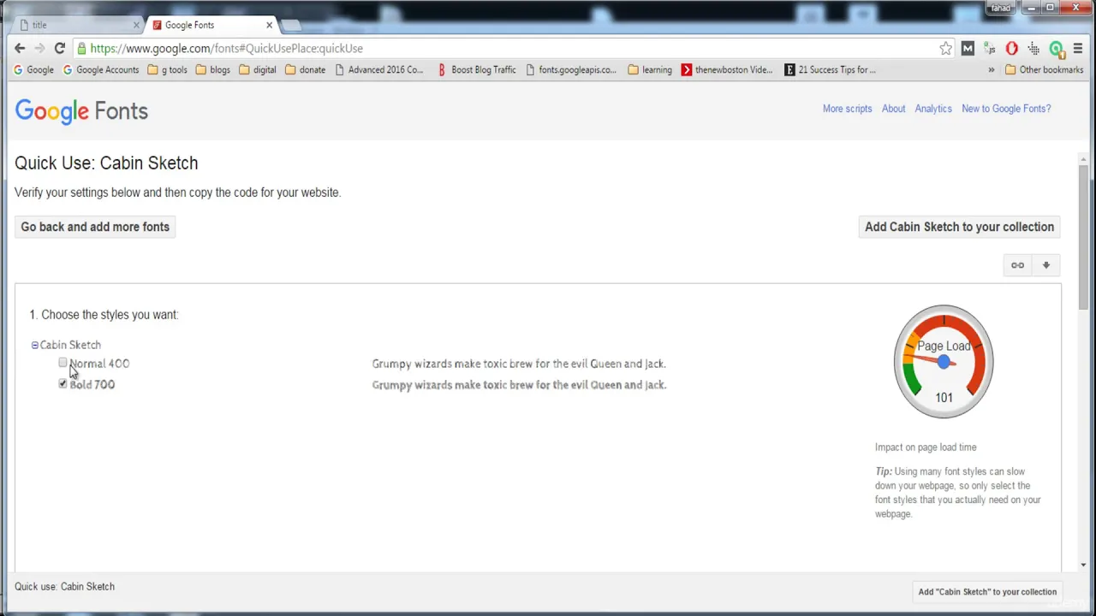Screen dimensions: 1096x616
Task: Click the dotted pattern extension icon
Action: coord(1033,49)
